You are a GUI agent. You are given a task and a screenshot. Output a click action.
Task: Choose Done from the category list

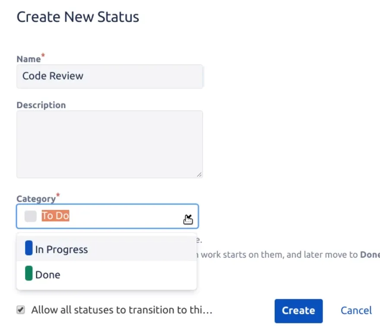click(47, 274)
